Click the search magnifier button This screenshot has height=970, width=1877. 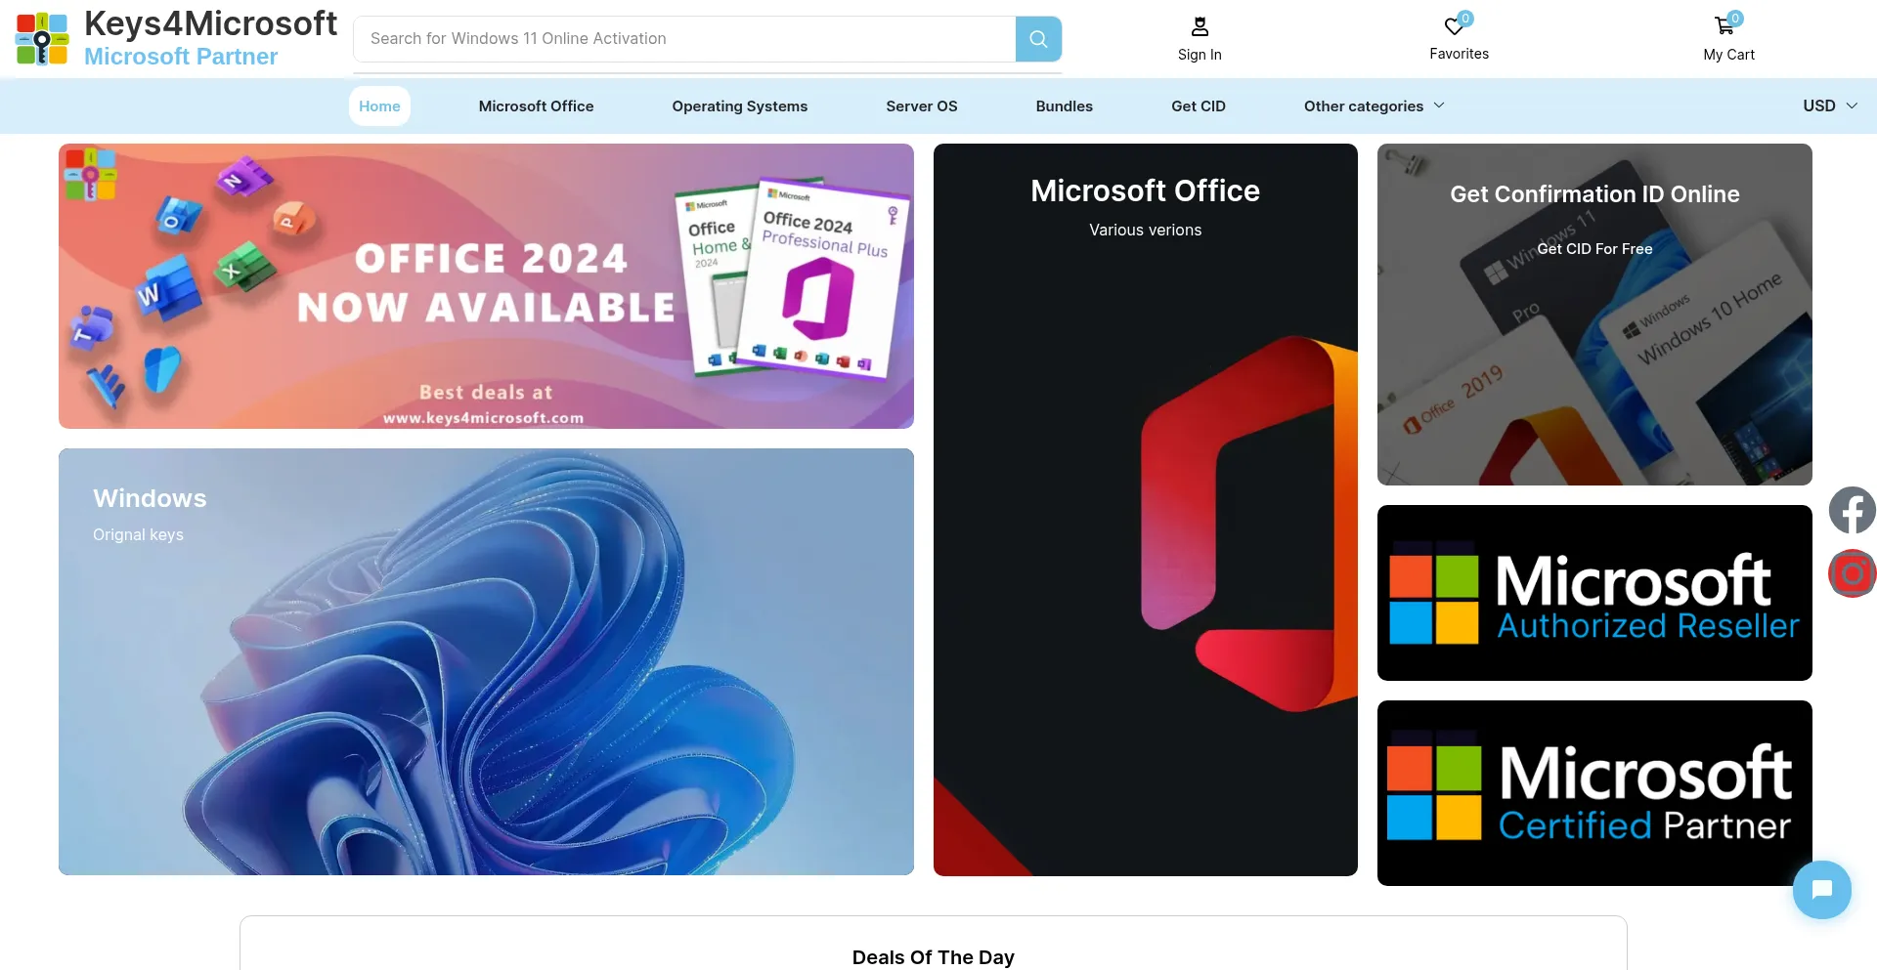(x=1038, y=39)
